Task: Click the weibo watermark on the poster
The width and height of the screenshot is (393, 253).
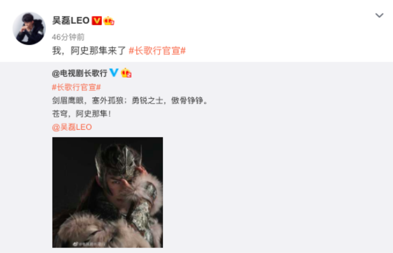Action: (89, 244)
